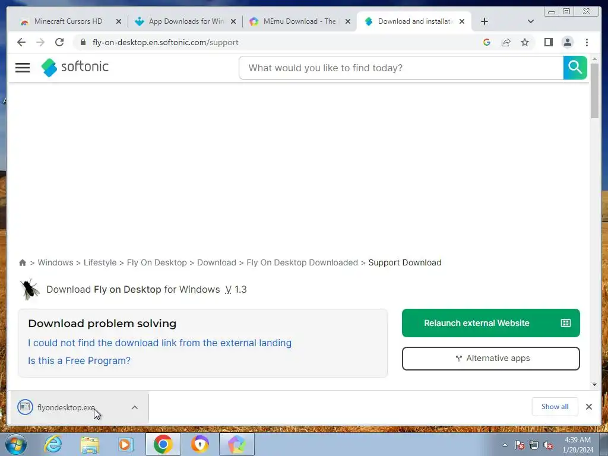Open 'I could not find the download link' help
The width and height of the screenshot is (608, 456).
[160, 343]
